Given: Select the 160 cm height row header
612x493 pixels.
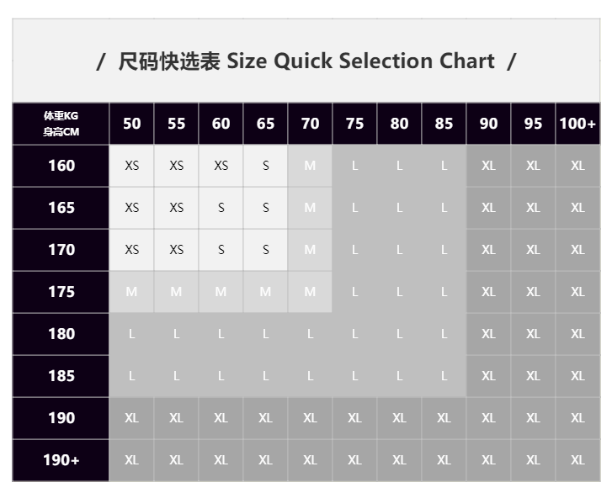Looking at the screenshot, I should point(61,166).
